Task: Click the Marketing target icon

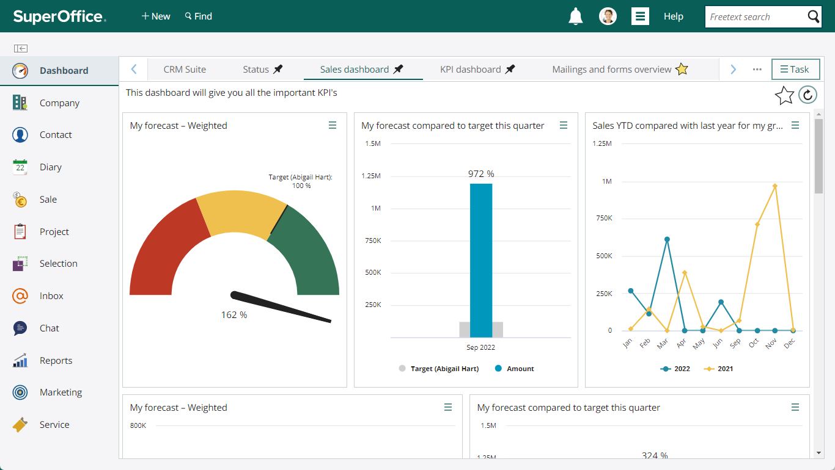Action: point(20,392)
